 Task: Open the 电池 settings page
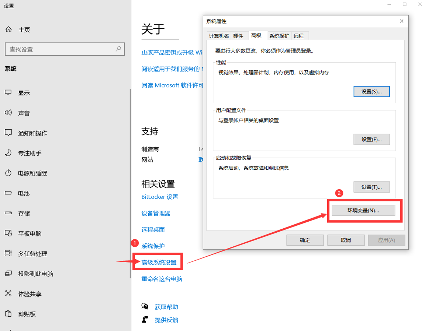coord(24,193)
